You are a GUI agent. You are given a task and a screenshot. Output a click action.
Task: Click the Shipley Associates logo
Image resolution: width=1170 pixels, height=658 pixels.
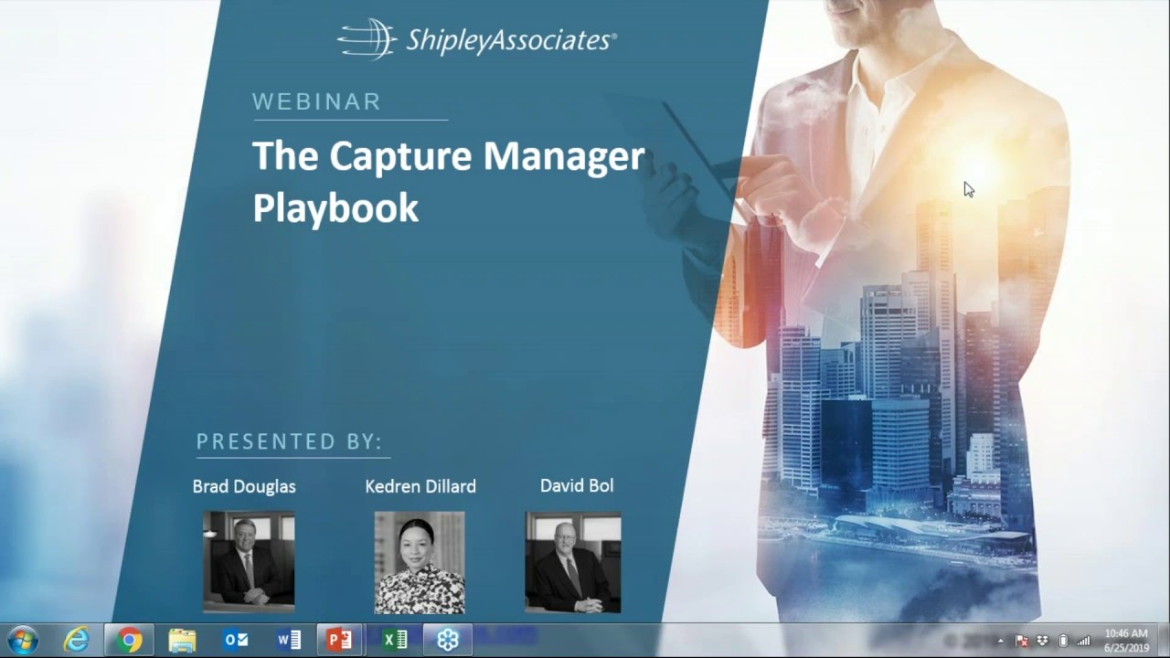477,39
